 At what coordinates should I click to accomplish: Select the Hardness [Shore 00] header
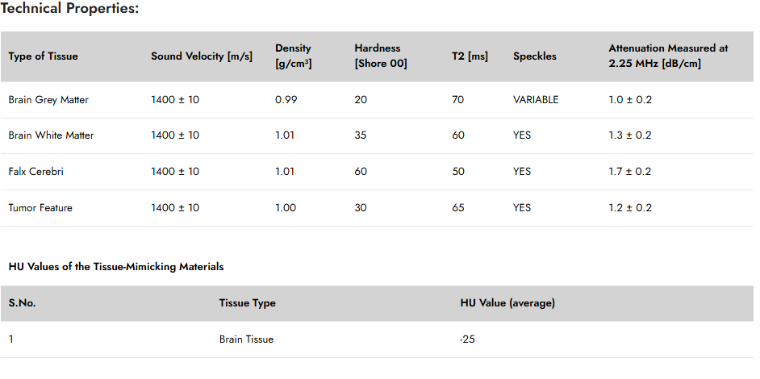click(381, 56)
